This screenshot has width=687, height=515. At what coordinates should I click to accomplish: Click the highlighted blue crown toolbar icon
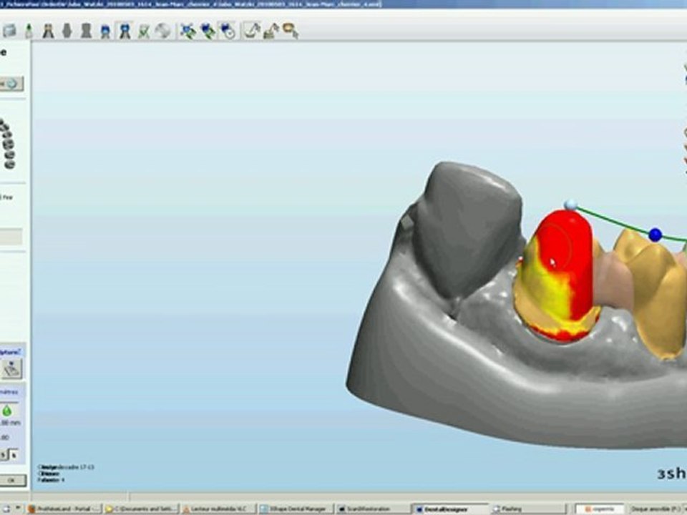point(125,31)
